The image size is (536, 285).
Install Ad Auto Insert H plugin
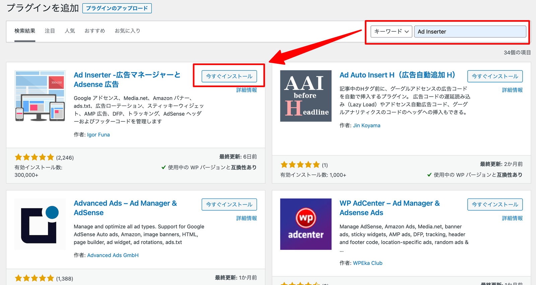[x=495, y=76]
